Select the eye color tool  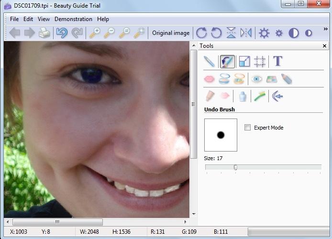click(257, 79)
